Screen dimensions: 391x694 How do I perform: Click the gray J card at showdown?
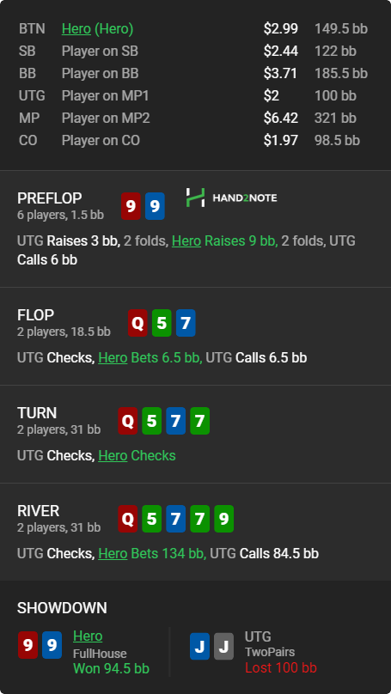coord(223,646)
